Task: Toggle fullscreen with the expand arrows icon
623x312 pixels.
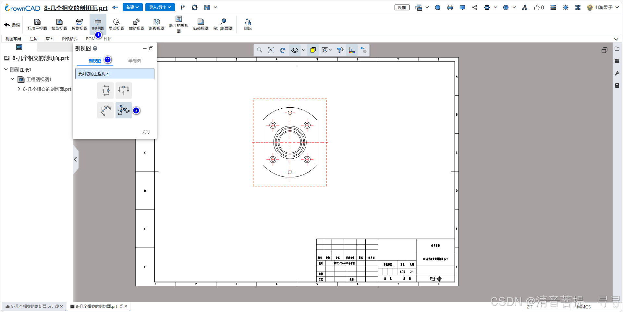Action: coord(578,7)
